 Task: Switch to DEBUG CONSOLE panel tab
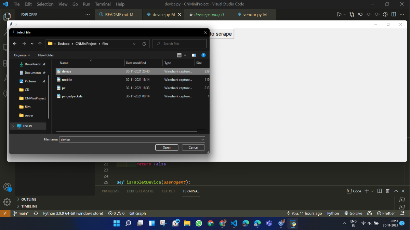pos(141,191)
